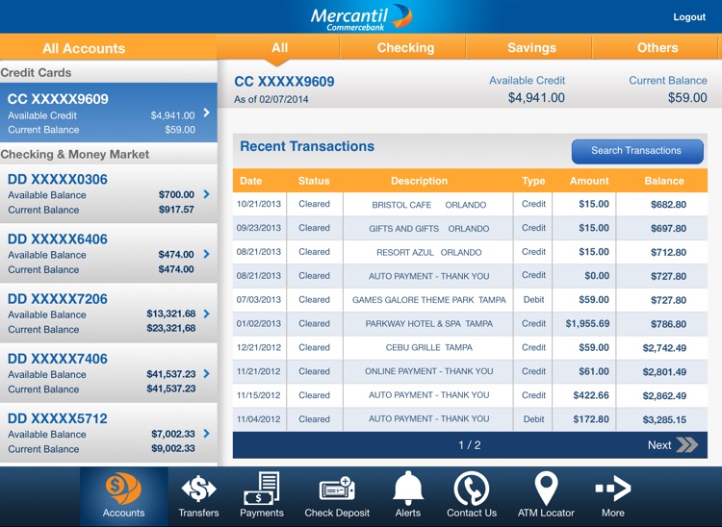The height and width of the screenshot is (527, 722).
Task: Expand account DD XXXXX5712 chevron
Action: pyautogui.click(x=206, y=433)
